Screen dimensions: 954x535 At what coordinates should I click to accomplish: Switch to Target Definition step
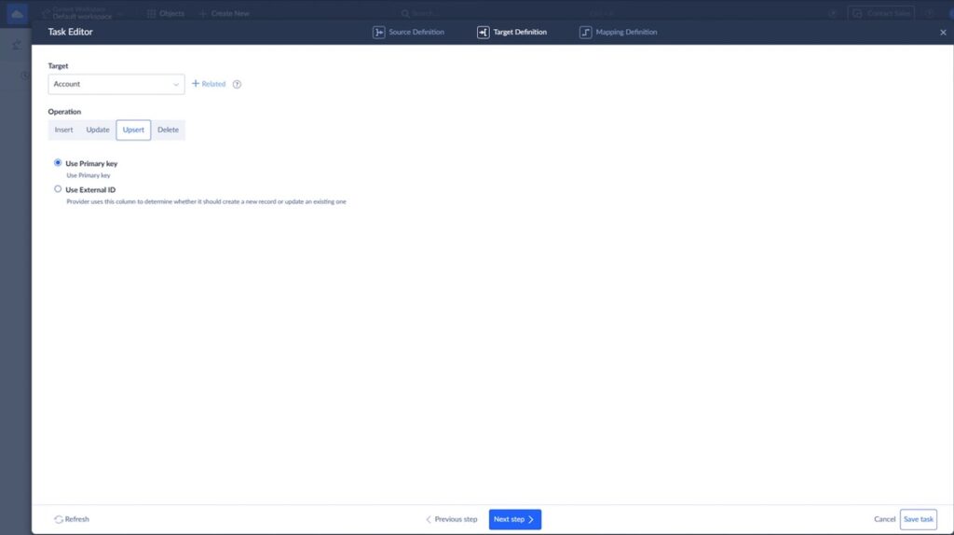pos(511,33)
